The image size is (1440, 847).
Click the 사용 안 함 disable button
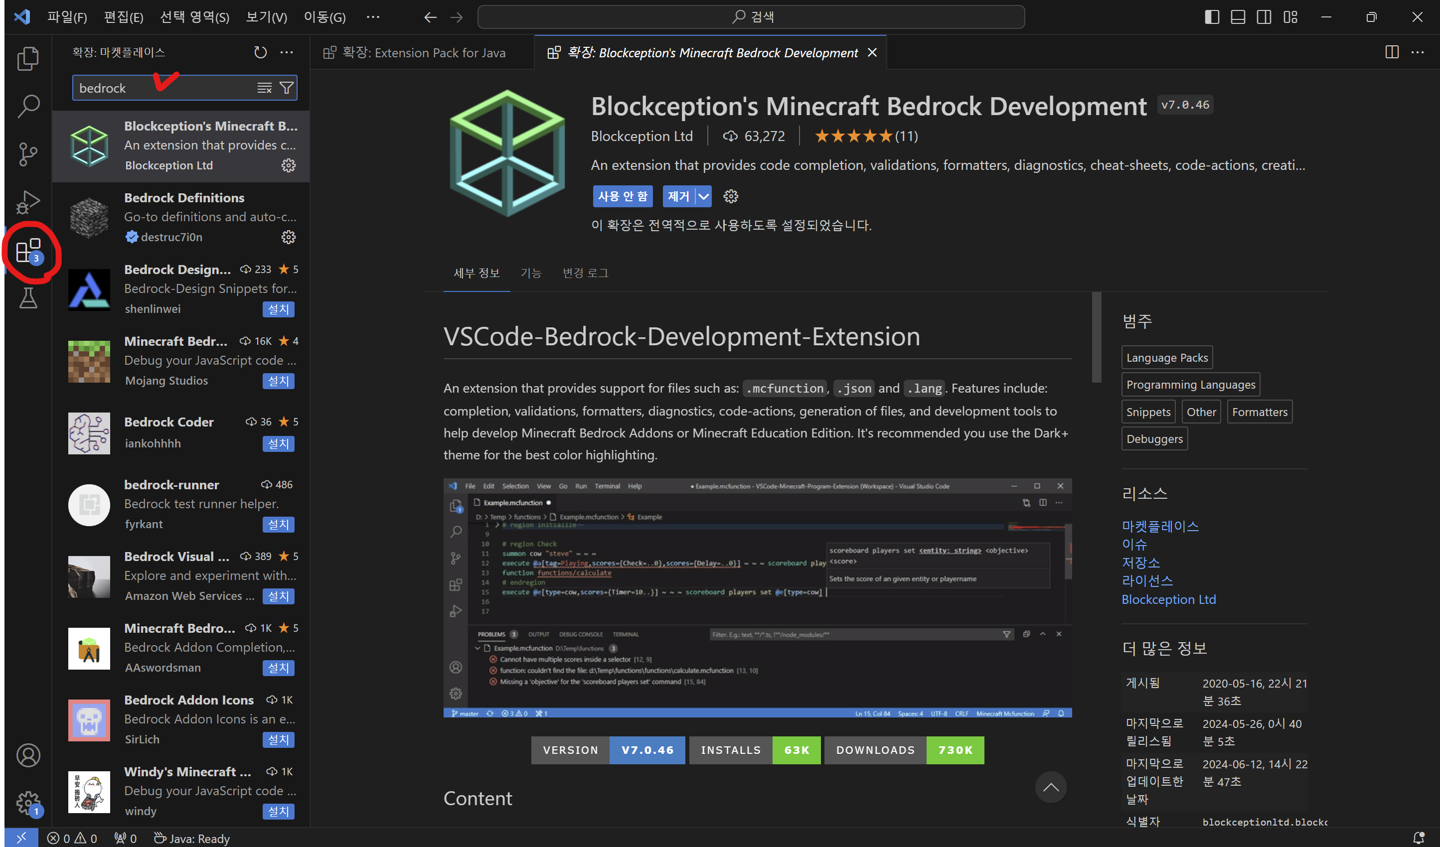click(622, 196)
